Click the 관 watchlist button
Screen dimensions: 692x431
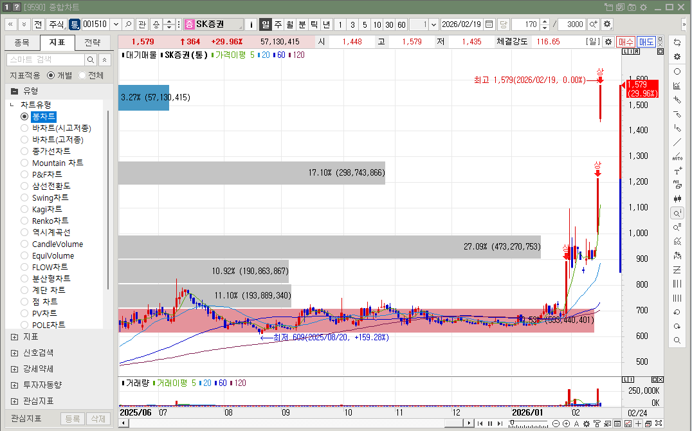pyautogui.click(x=142, y=24)
